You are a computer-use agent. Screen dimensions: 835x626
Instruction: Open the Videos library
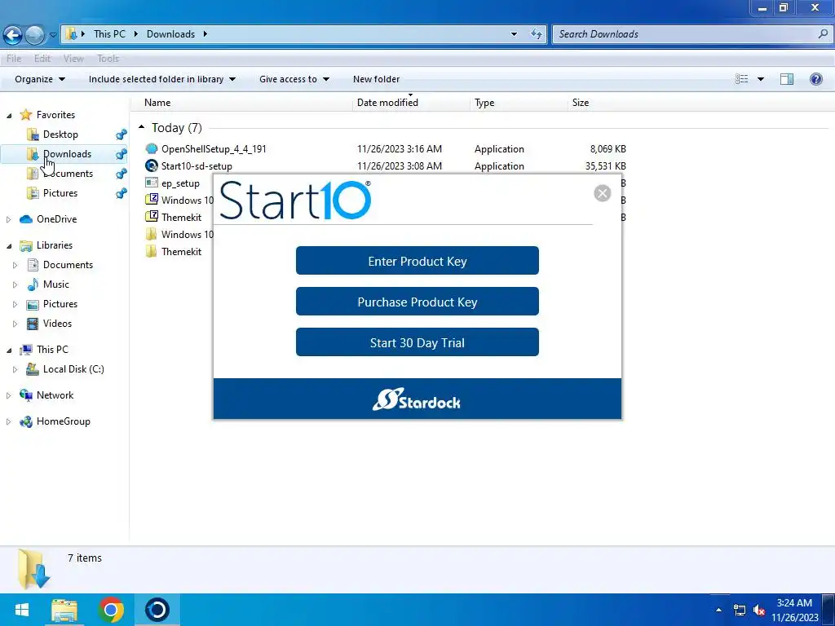click(x=57, y=324)
